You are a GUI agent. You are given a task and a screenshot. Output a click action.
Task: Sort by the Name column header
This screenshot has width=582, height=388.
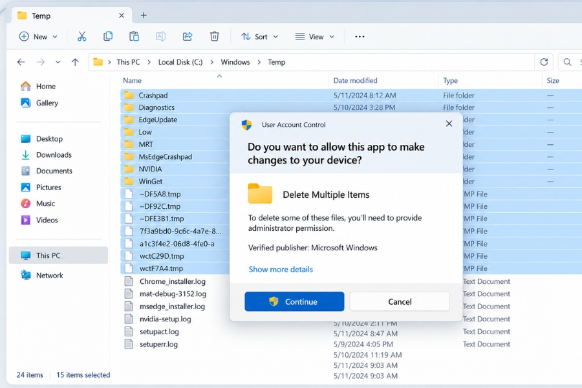(132, 80)
